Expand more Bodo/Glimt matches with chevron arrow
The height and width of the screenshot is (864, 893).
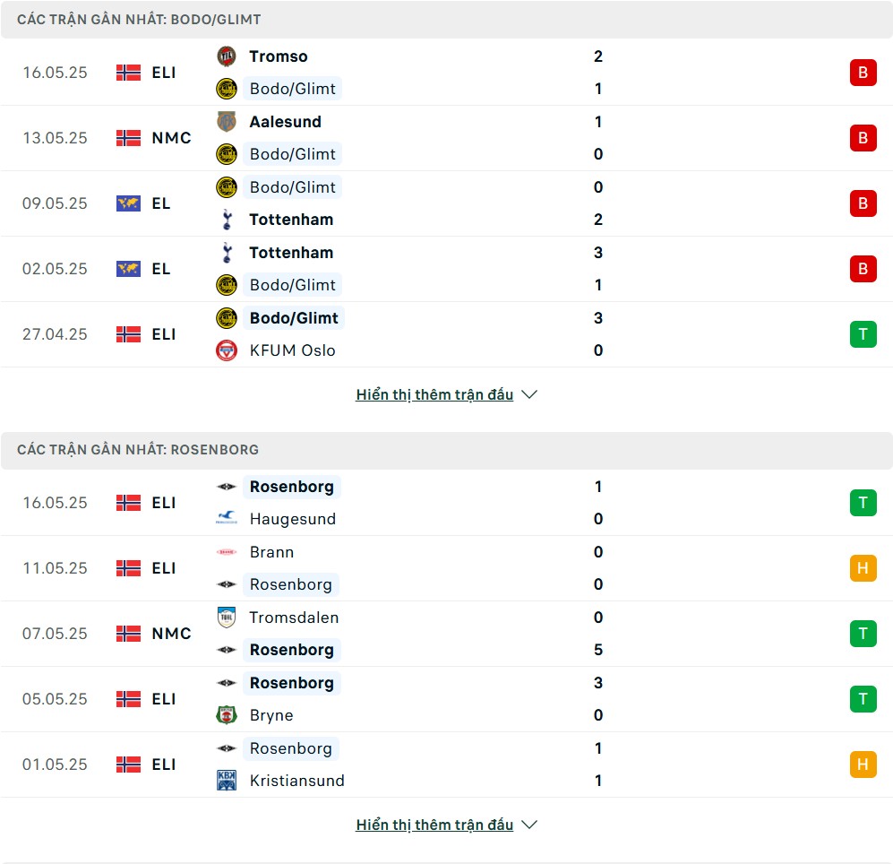pos(529,394)
